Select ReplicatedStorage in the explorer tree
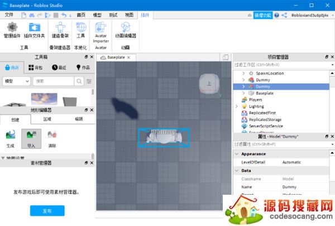The width and height of the screenshot is (335, 226). click(x=265, y=119)
